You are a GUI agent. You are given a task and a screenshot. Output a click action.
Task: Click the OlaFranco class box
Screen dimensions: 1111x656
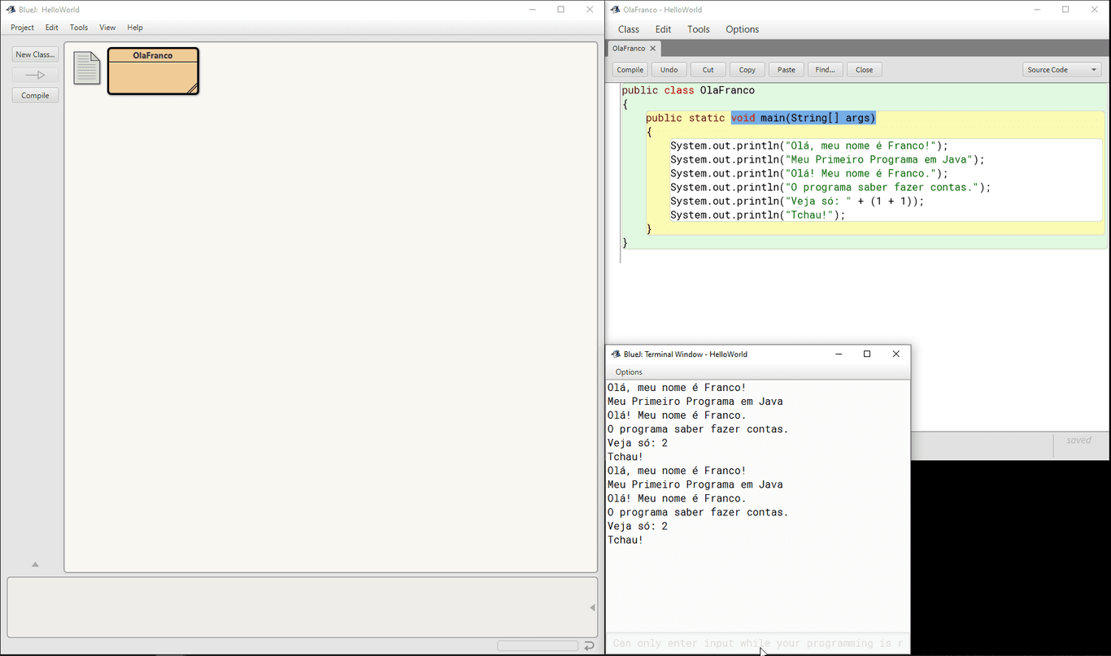(153, 71)
